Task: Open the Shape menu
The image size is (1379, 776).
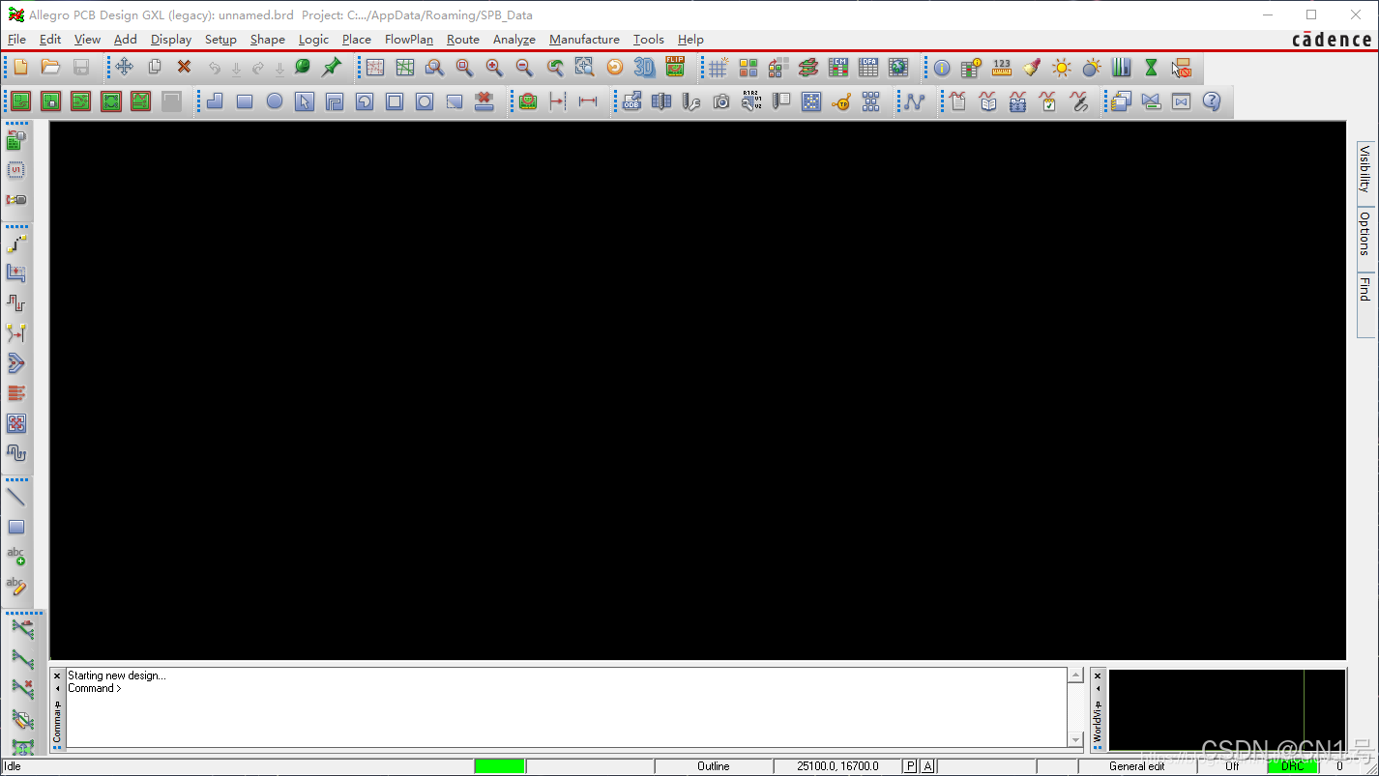Action: (x=267, y=40)
